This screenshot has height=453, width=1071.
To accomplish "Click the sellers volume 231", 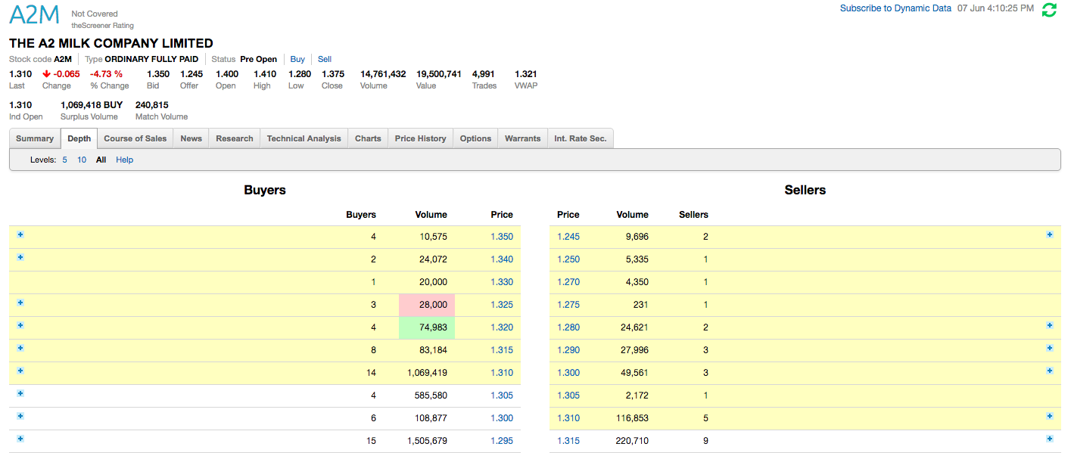I will pyautogui.click(x=641, y=305).
